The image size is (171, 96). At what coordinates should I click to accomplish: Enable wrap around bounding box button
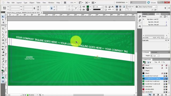[x=120, y=7]
